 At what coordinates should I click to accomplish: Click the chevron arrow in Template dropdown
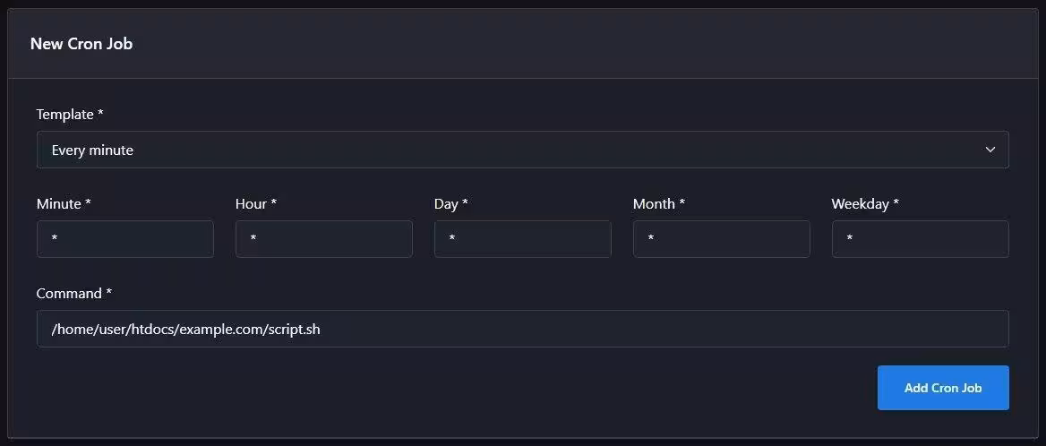tap(990, 150)
